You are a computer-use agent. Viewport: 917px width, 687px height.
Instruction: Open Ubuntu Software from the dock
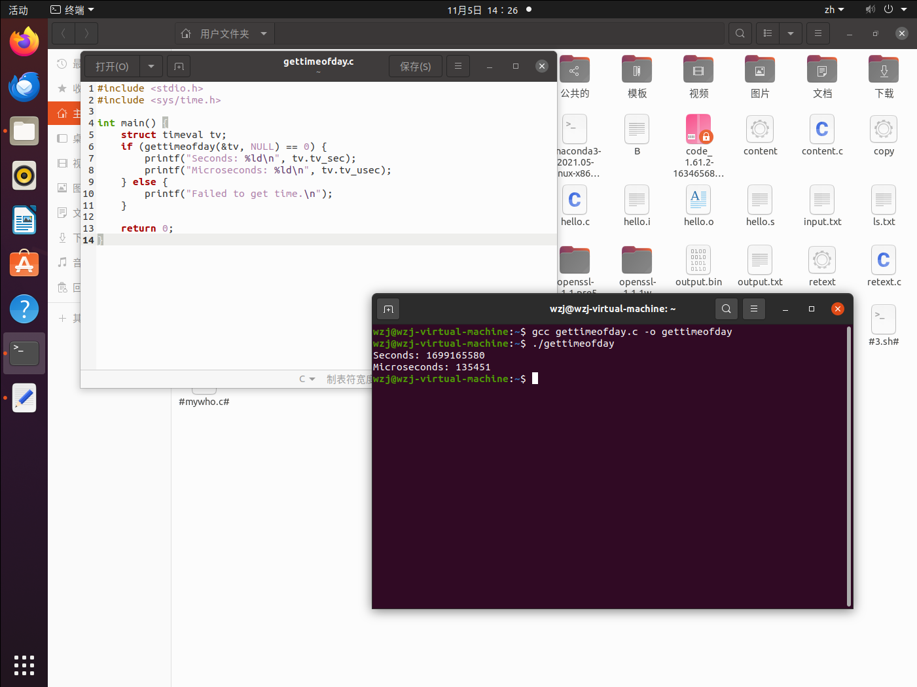point(24,264)
